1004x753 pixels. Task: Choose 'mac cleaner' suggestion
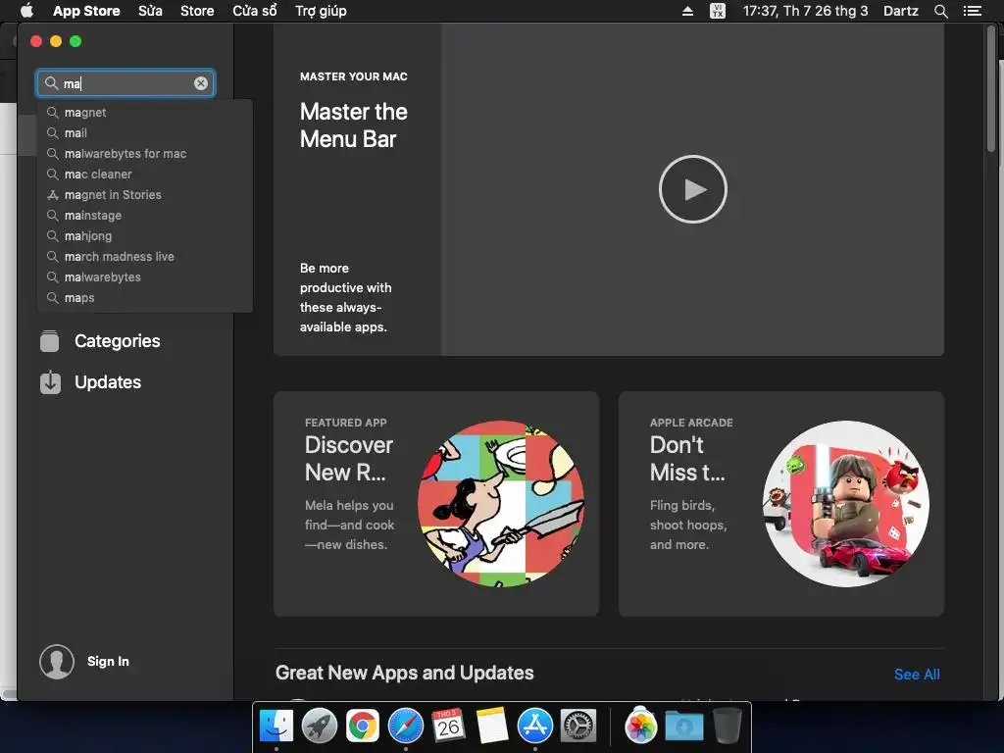145,175
